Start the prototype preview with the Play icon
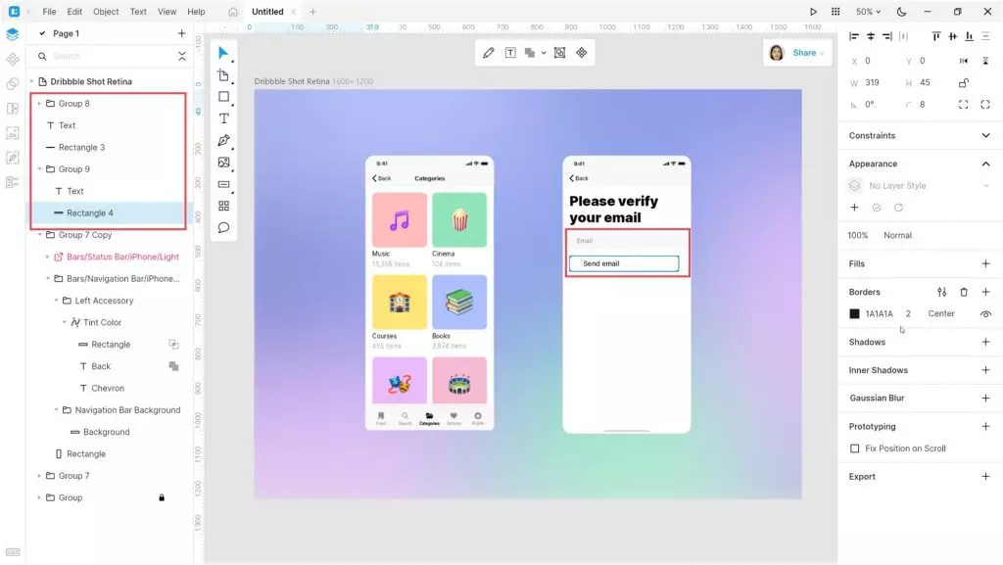Screen dimensions: 1003x565 [813, 12]
